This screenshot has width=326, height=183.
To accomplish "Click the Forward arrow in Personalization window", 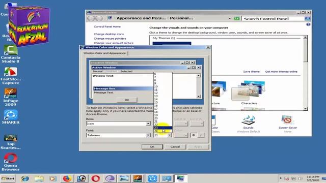I will click(x=99, y=18).
